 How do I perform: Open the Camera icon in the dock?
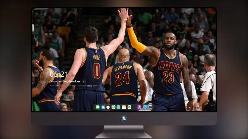tap(150, 107)
